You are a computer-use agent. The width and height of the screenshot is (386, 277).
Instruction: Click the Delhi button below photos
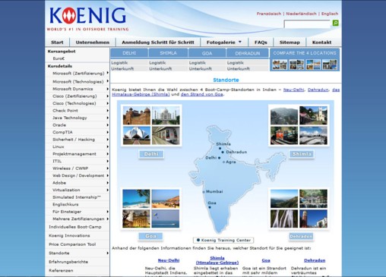(151, 154)
